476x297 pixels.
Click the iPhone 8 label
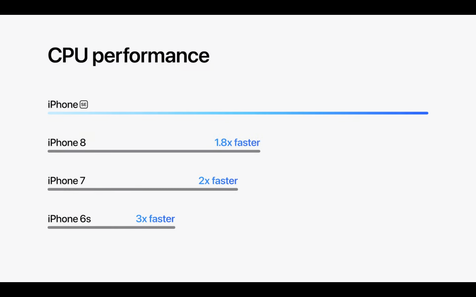[67, 143]
